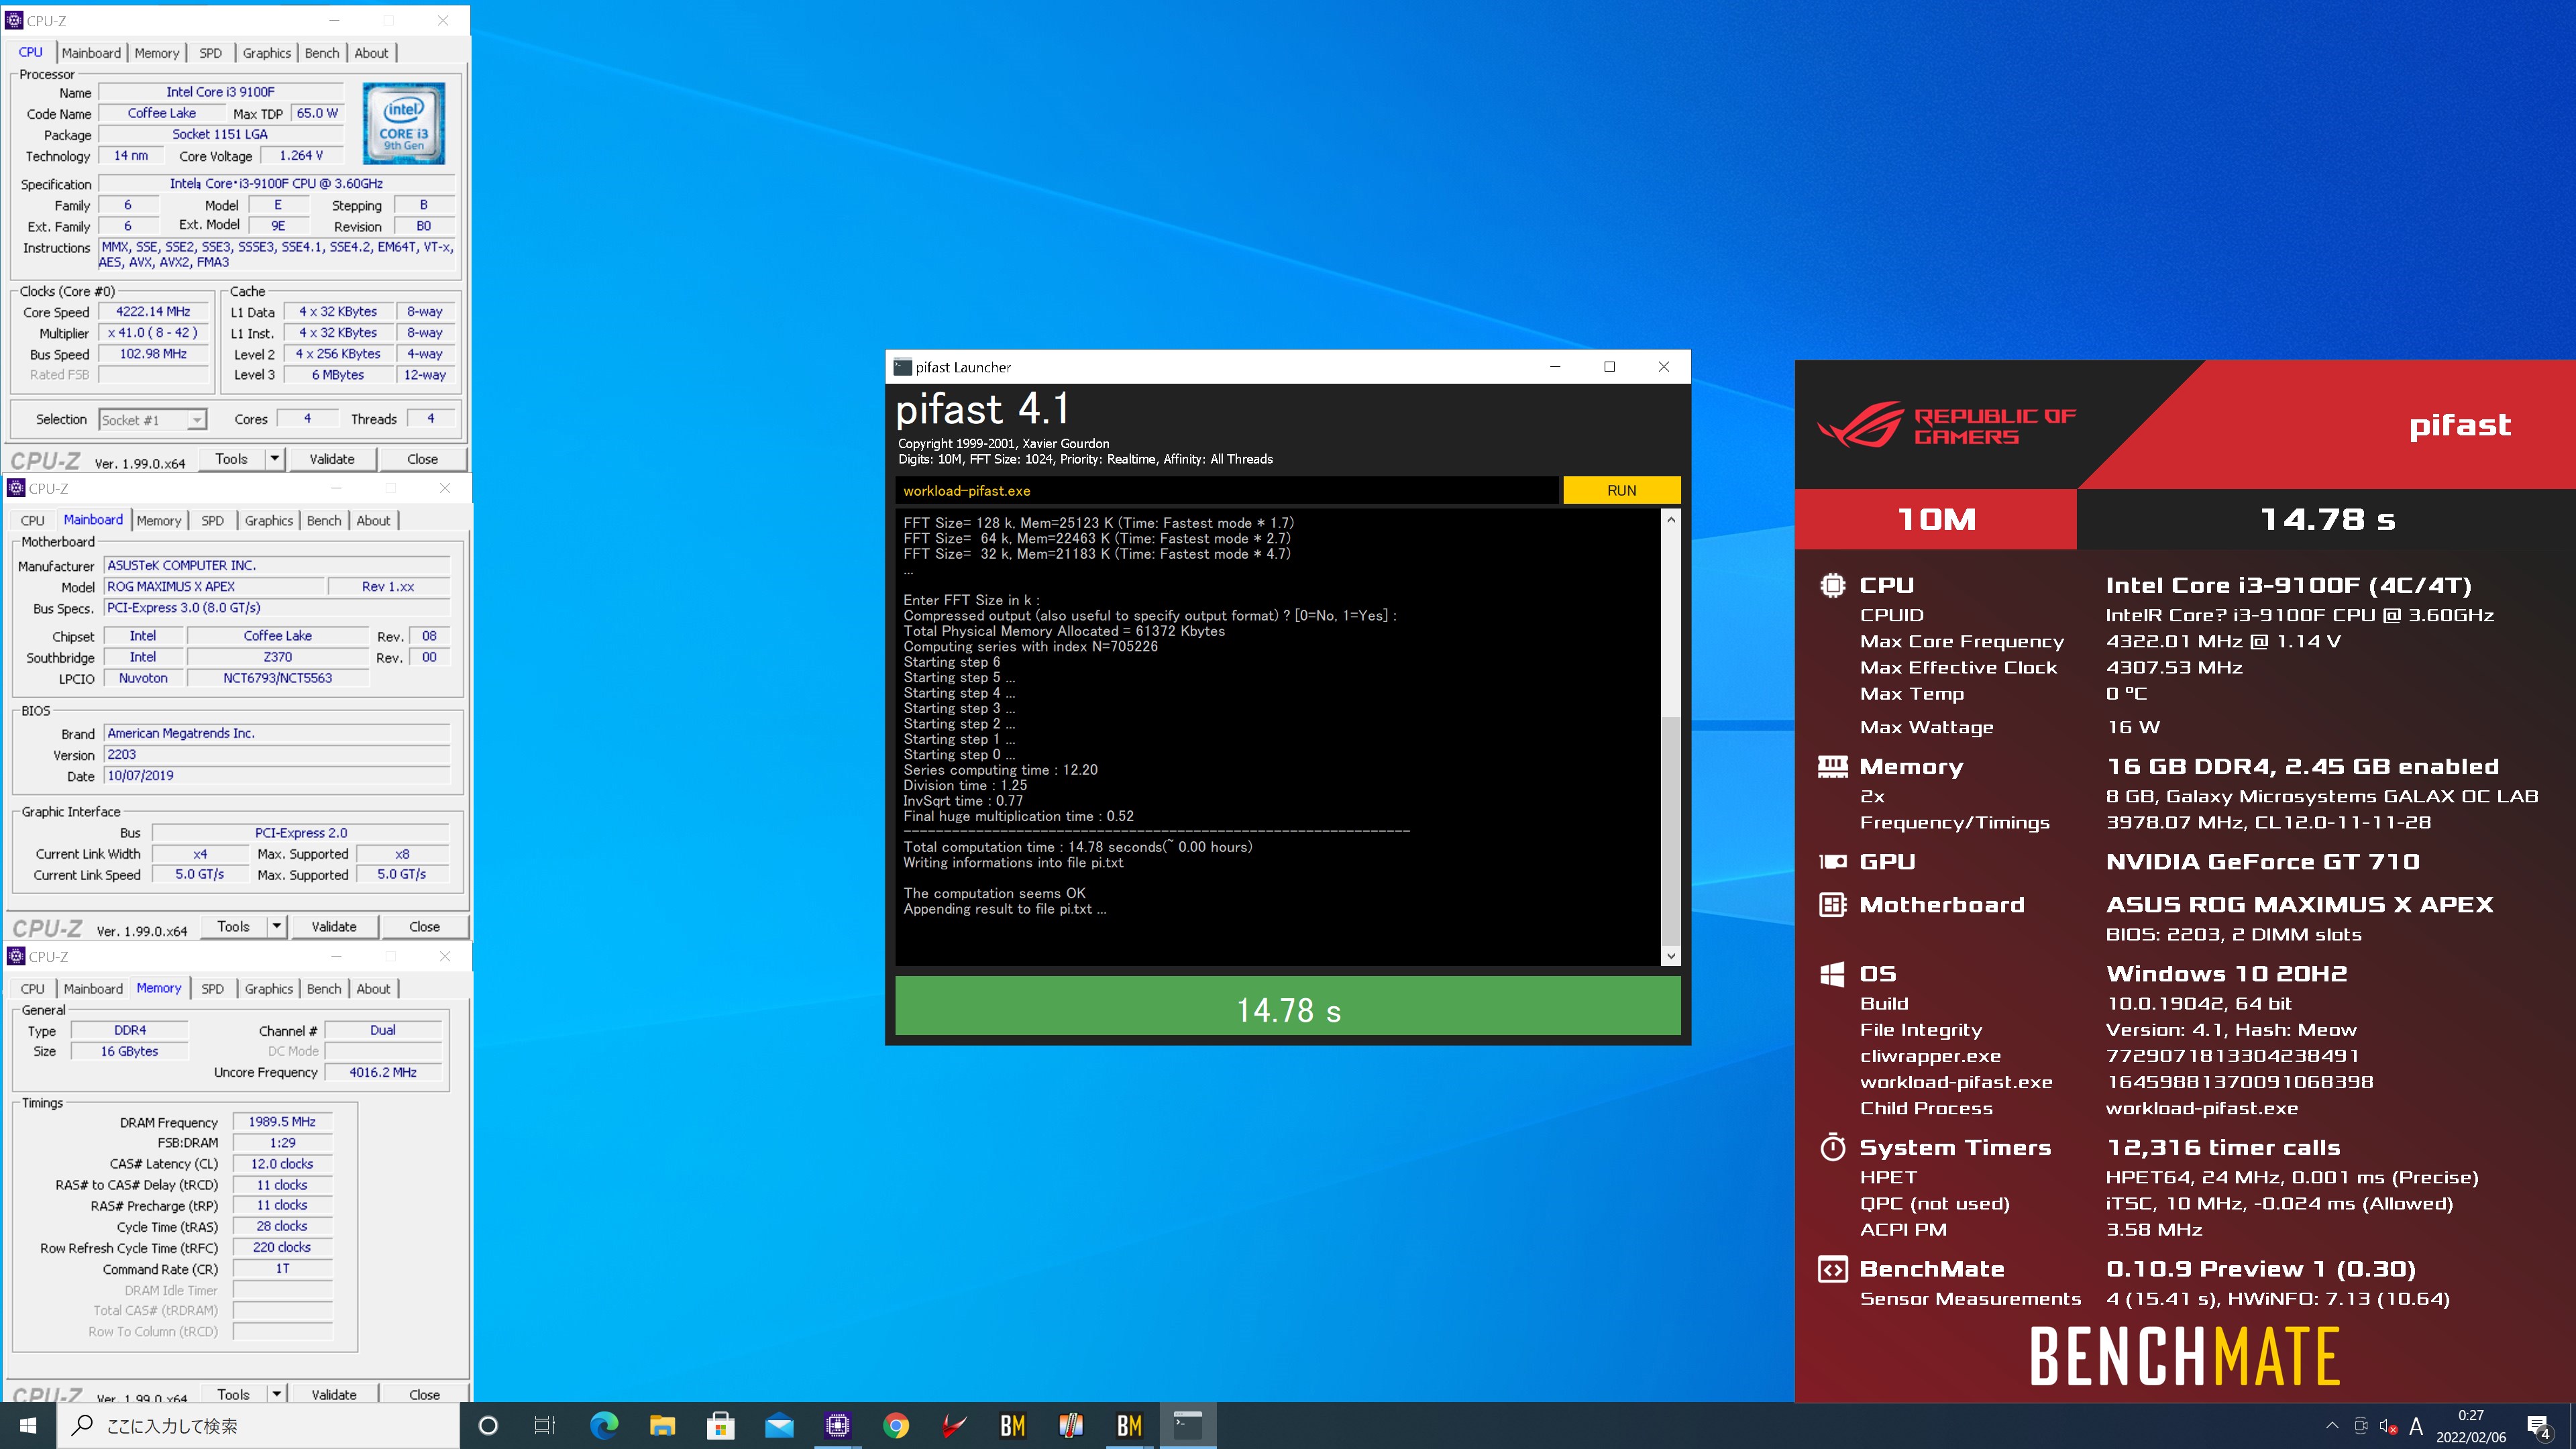Open Graphics tab in top CPU-Z window
The height and width of the screenshot is (1449, 2576).
(267, 53)
